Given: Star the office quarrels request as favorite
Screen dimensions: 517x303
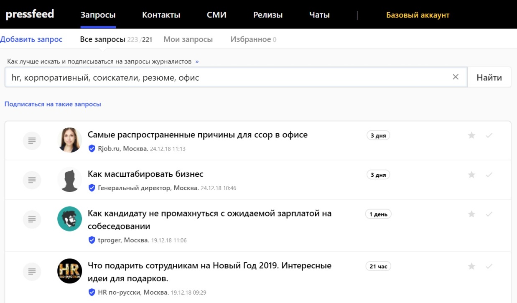Looking at the screenshot, I should 471,135.
